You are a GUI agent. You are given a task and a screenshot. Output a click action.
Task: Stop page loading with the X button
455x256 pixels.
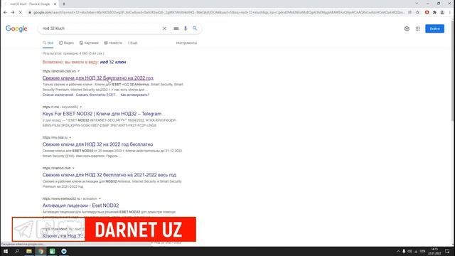(x=21, y=13)
